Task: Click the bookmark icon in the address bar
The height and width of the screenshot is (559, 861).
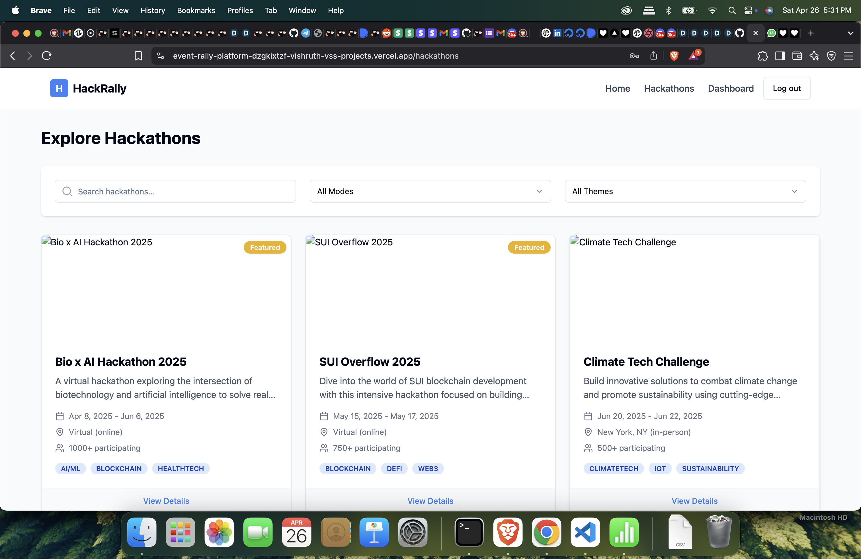Action: click(138, 56)
